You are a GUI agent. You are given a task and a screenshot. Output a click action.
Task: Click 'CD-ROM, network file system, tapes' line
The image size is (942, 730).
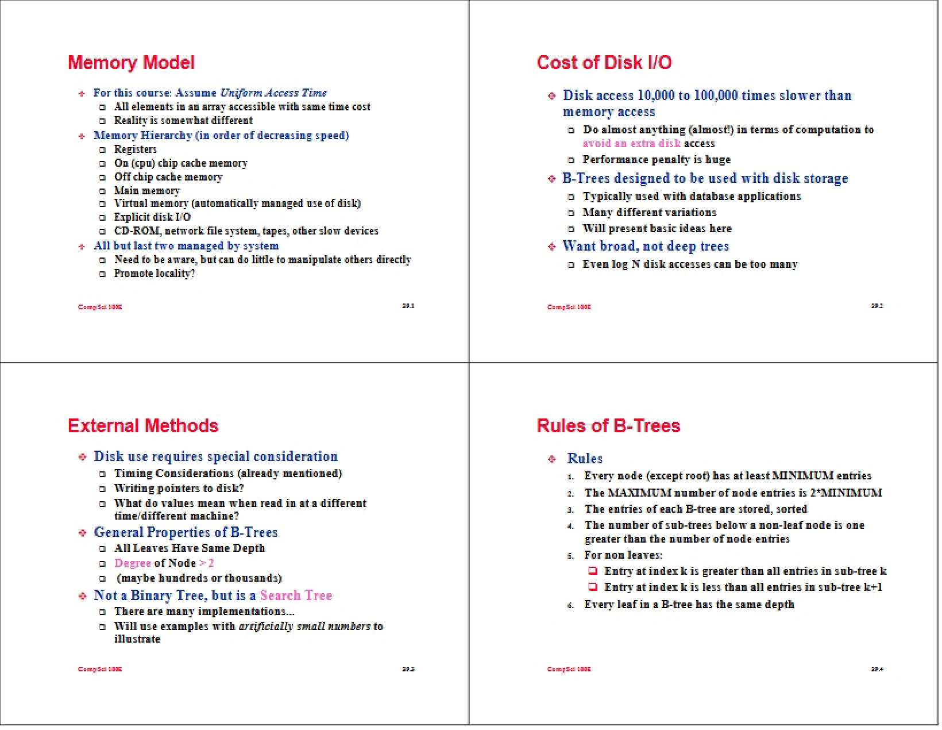tap(246, 231)
